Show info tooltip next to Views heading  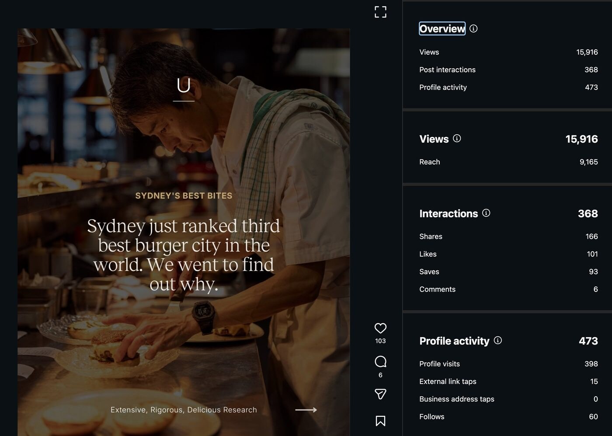[x=457, y=139]
